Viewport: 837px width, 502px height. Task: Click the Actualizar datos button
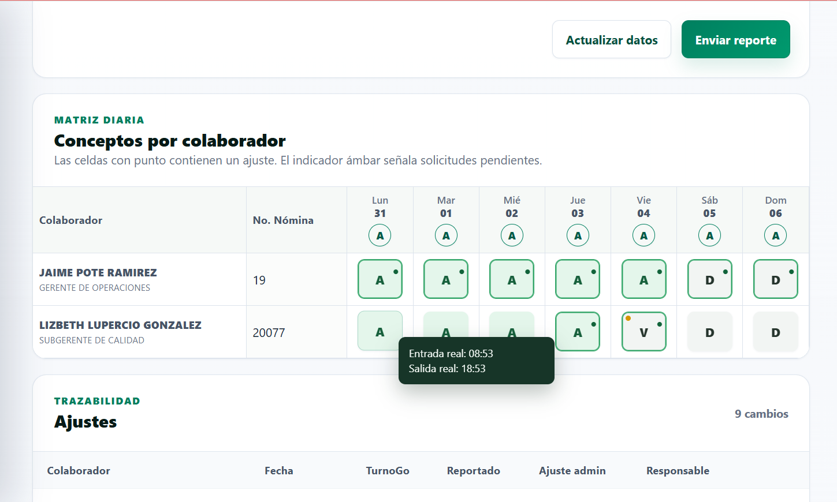click(612, 39)
